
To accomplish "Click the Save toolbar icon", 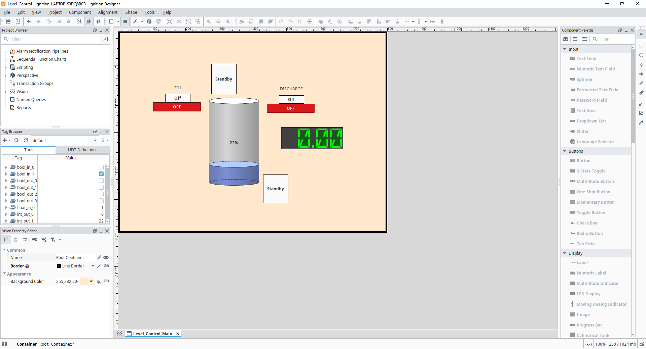I will 8,21.
